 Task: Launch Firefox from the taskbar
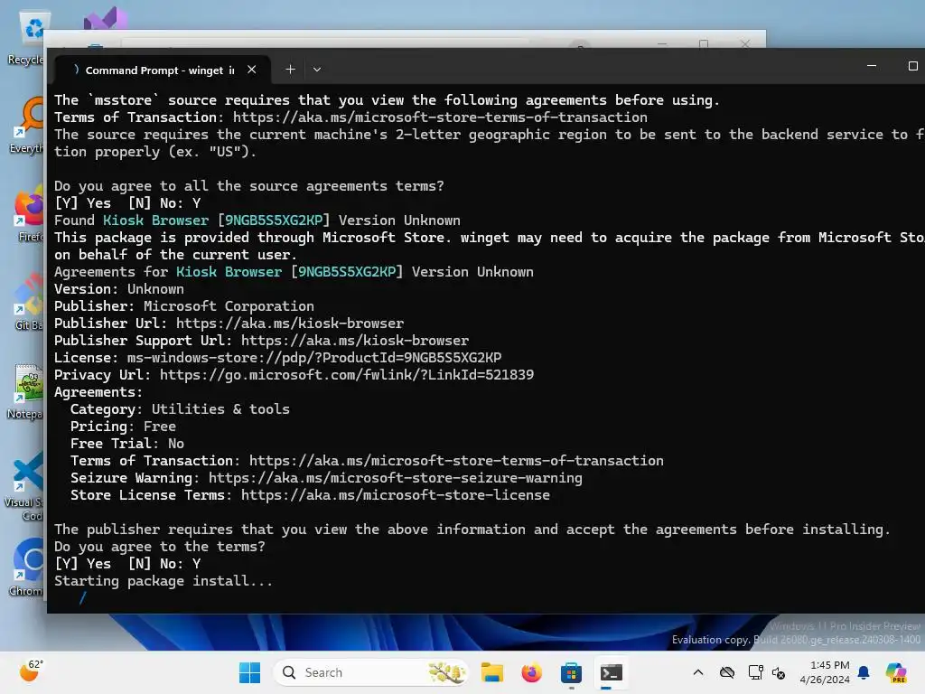pyautogui.click(x=531, y=672)
